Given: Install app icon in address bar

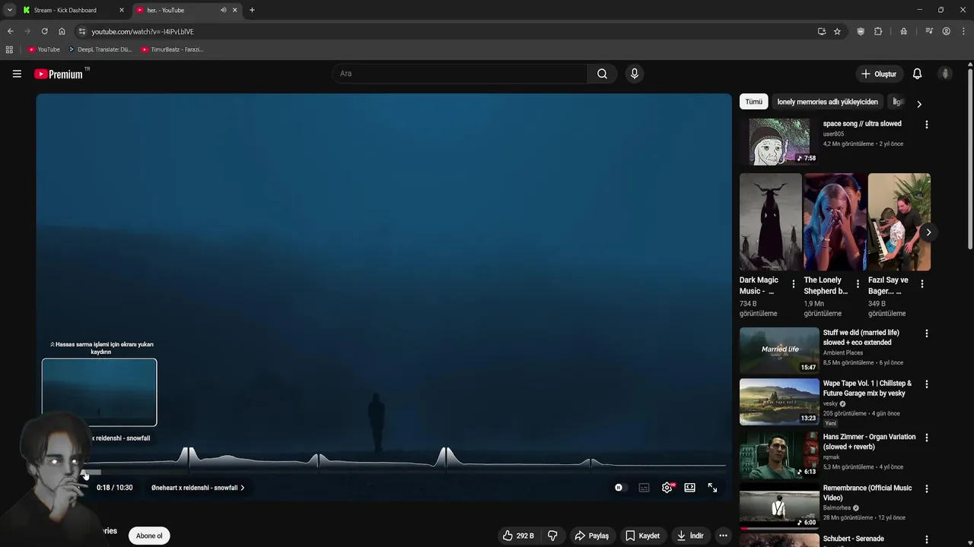Looking at the screenshot, I should click(x=822, y=31).
